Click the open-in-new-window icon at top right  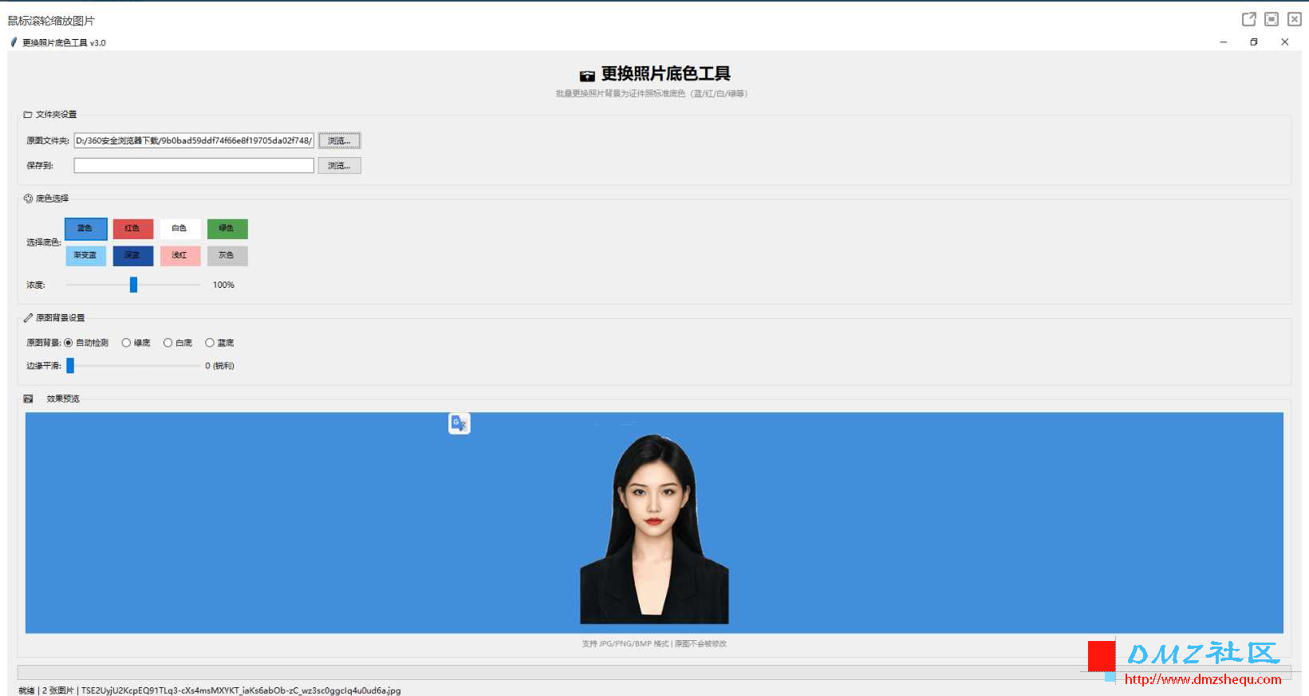coord(1249,19)
